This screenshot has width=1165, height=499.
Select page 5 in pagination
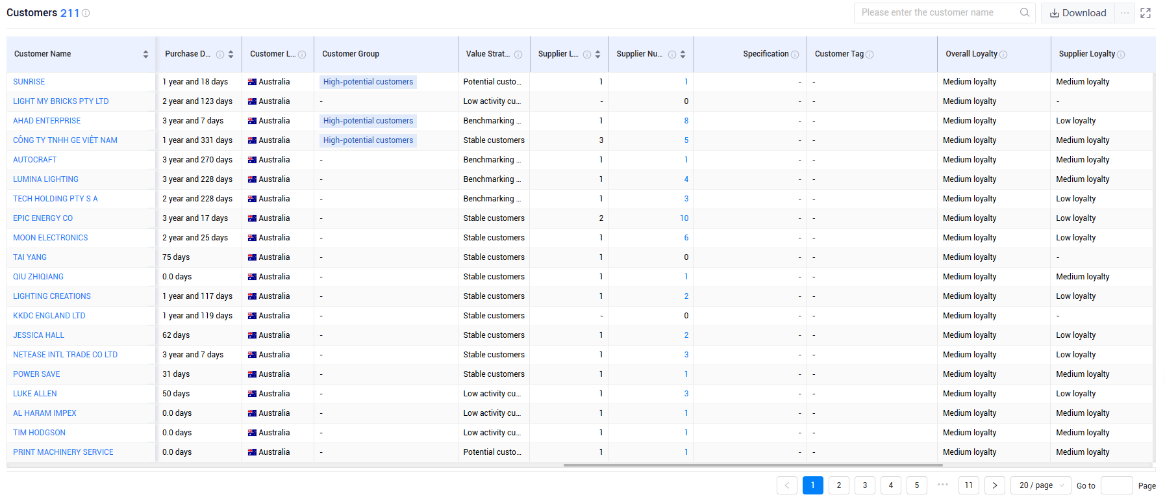(917, 485)
